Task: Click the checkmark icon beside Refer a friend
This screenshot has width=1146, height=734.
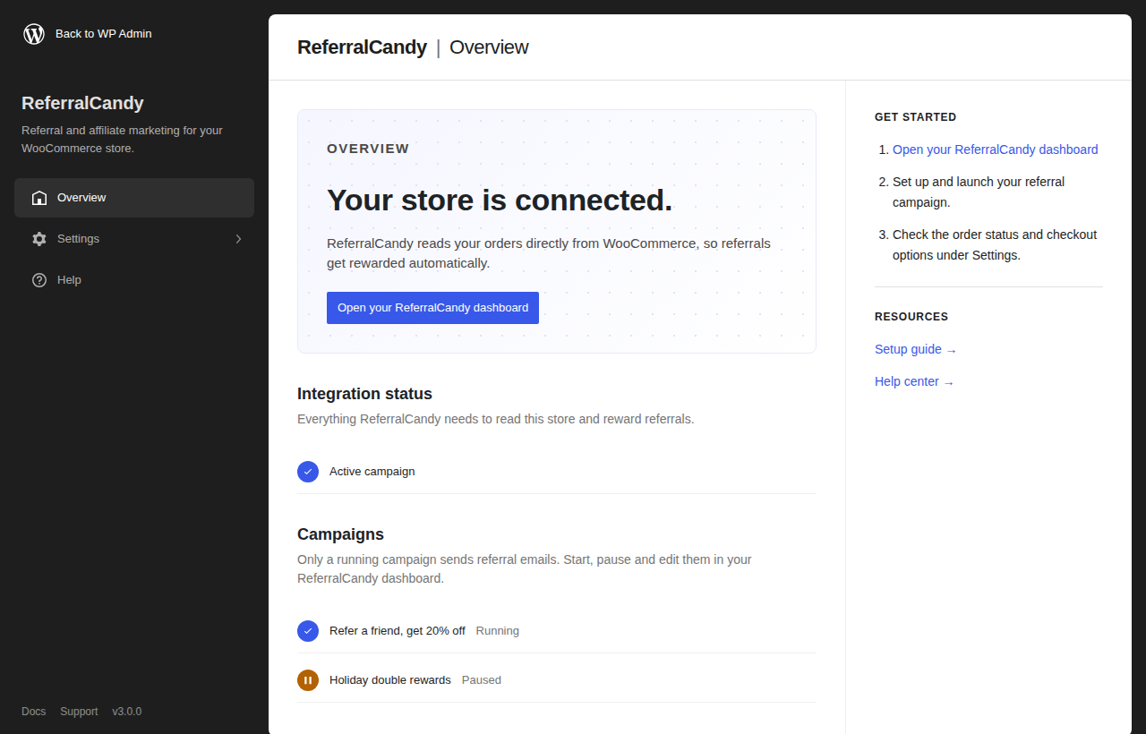Action: [308, 631]
